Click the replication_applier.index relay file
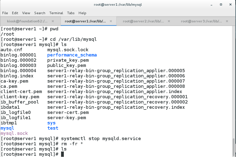 coord(115,92)
